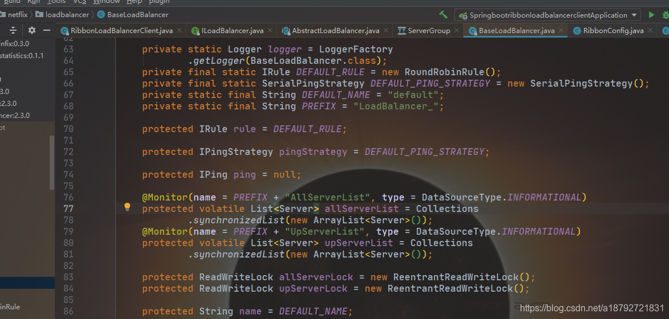Viewport: 669px width, 319px height.
Task: Click getLogger method call on line 64
Action: point(219,60)
